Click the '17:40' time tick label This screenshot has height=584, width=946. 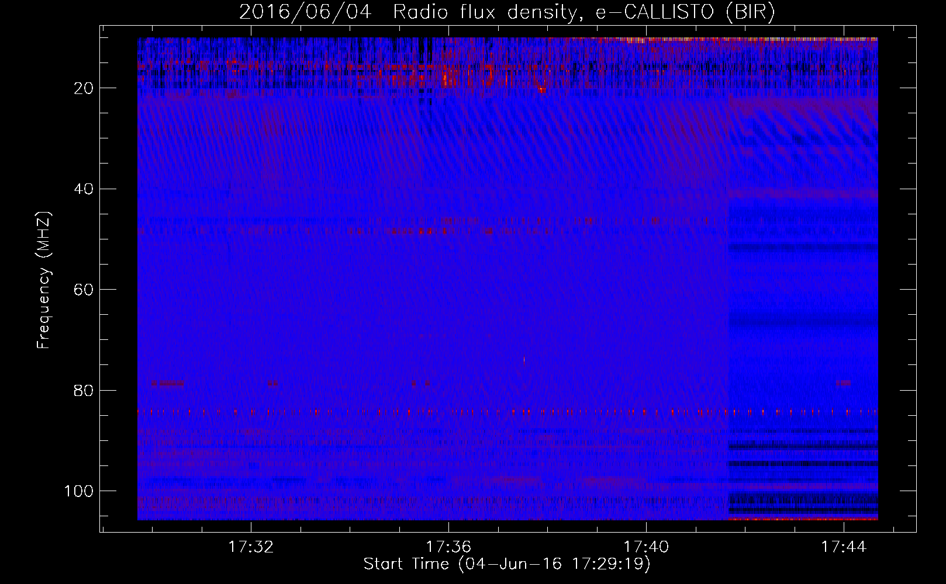click(646, 547)
